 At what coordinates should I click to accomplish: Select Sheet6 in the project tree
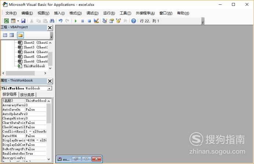(33, 61)
